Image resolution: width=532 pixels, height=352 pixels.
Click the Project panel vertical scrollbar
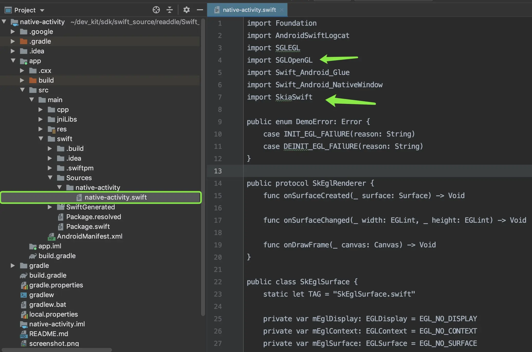pos(203,167)
